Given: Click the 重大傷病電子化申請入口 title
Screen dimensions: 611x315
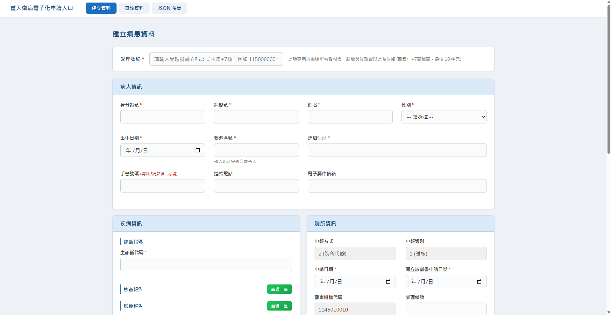Looking at the screenshot, I should pyautogui.click(x=42, y=8).
